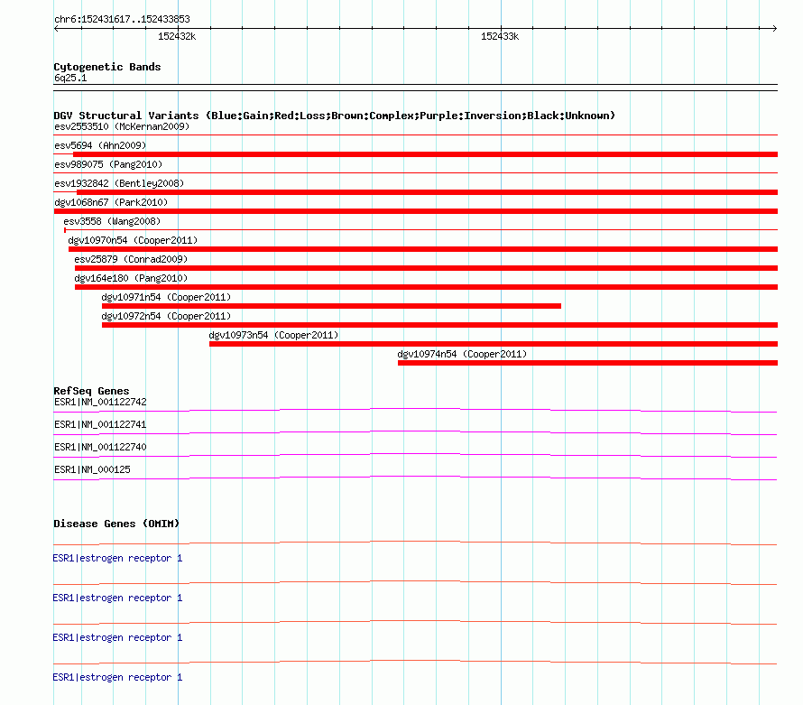
Task: Click the esv25879 red loss bar
Action: coord(426,268)
